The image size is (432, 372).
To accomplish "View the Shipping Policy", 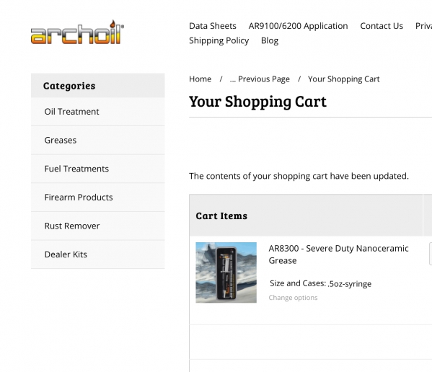I will pos(219,41).
